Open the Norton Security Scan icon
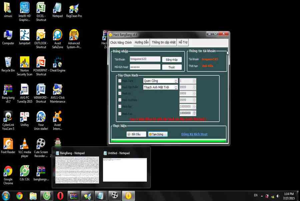Screen dimensions: 300x201 [25, 62]
